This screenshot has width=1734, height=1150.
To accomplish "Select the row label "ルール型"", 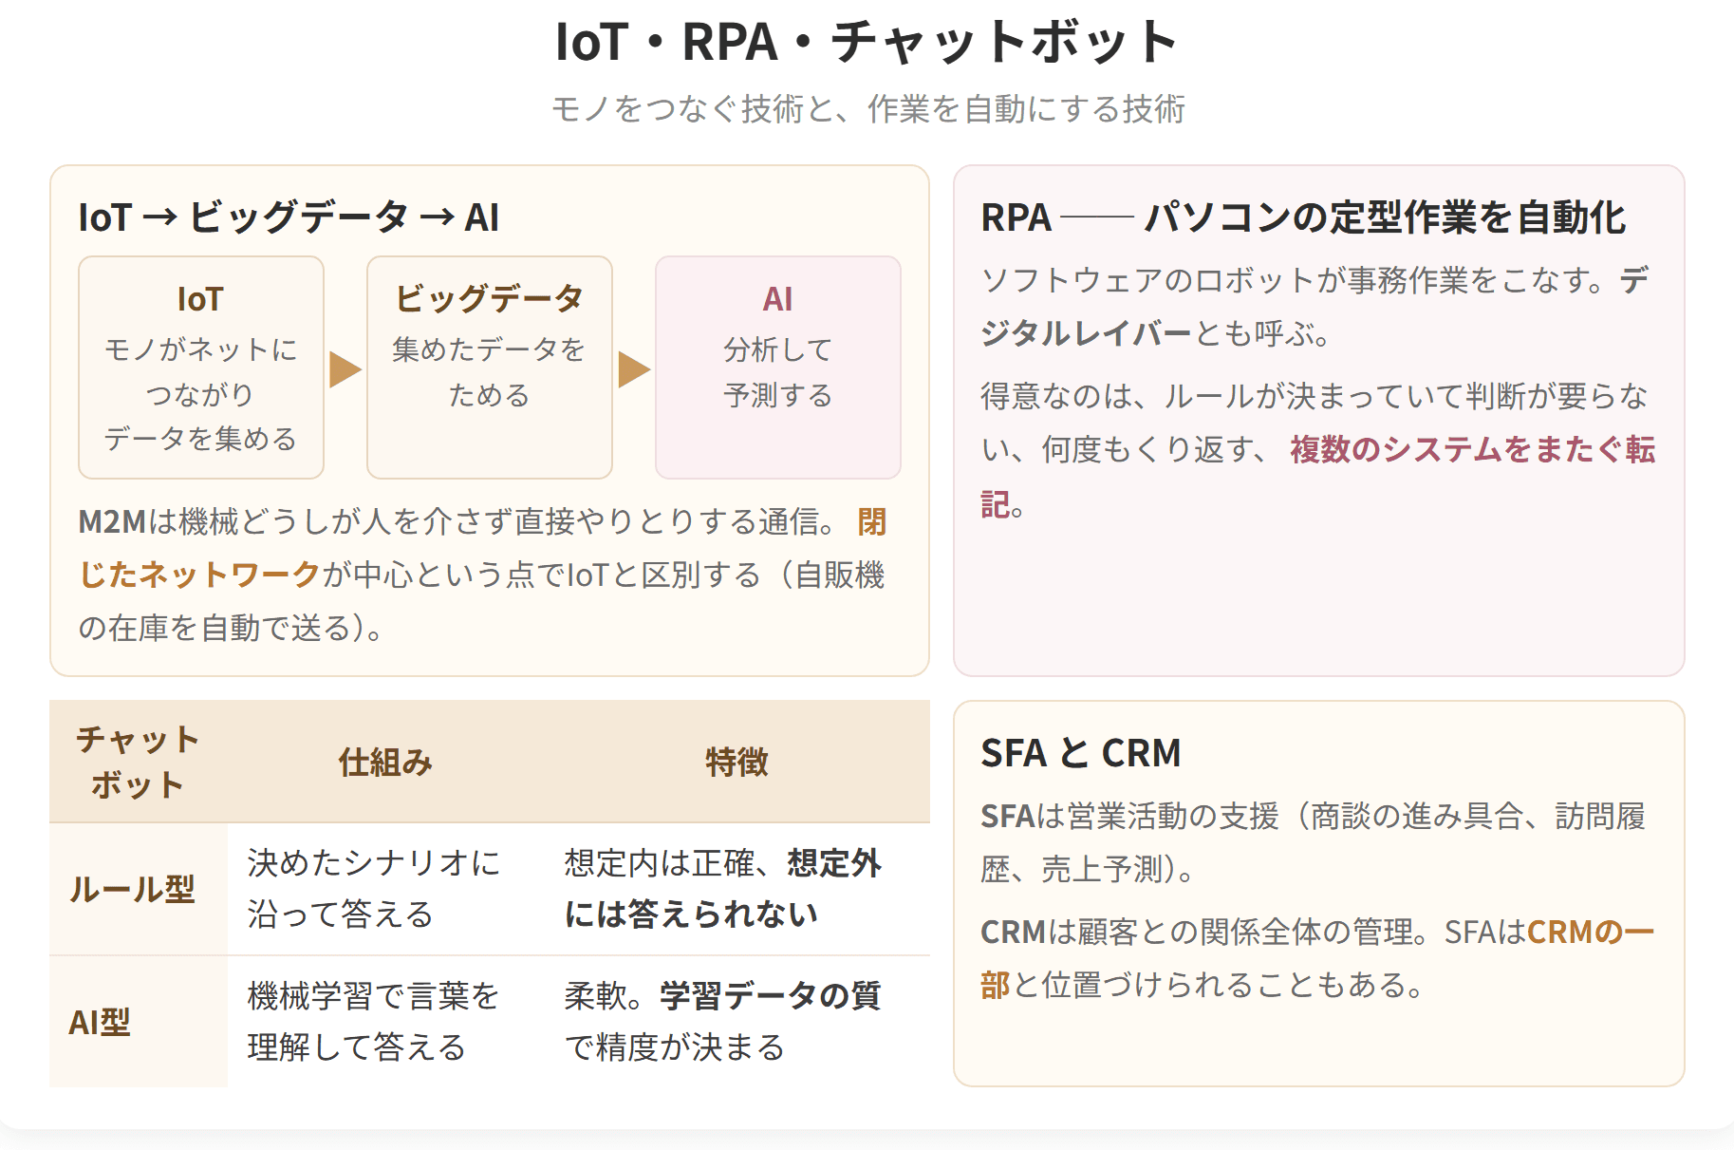I will [132, 889].
